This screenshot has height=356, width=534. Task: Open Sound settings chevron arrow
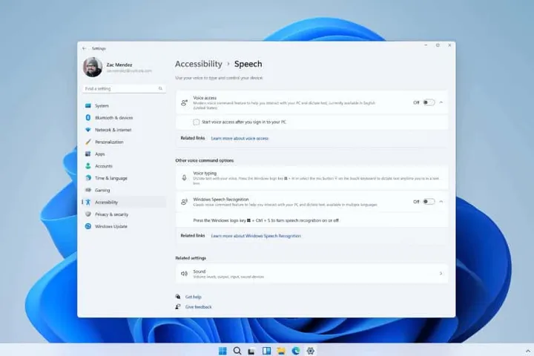pos(441,274)
